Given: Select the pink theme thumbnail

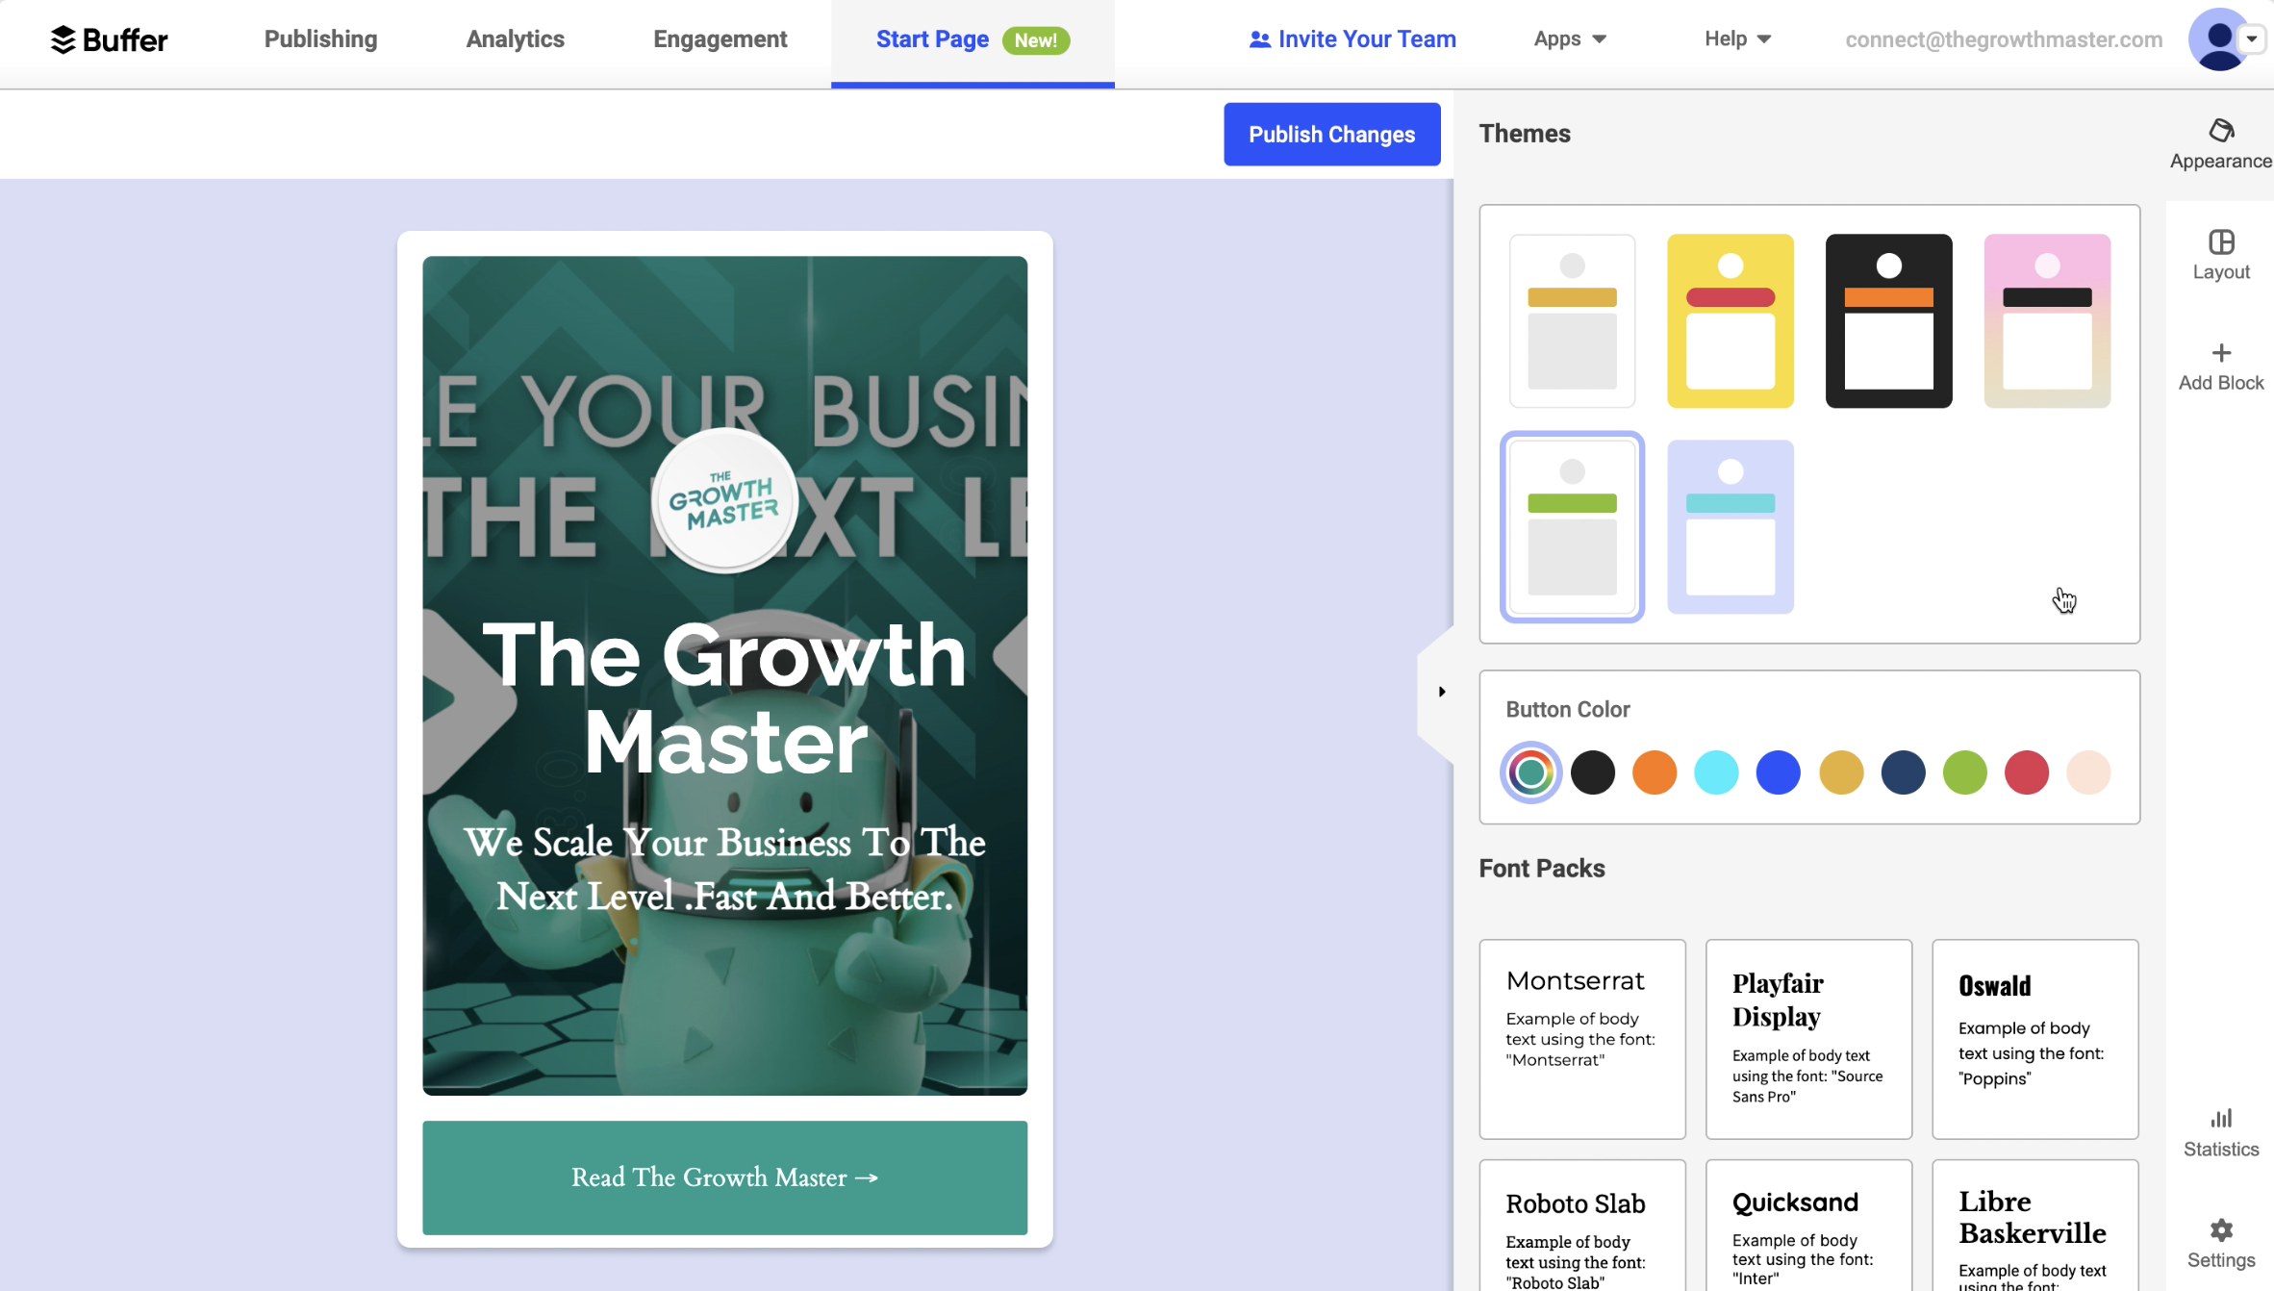Looking at the screenshot, I should [2046, 320].
